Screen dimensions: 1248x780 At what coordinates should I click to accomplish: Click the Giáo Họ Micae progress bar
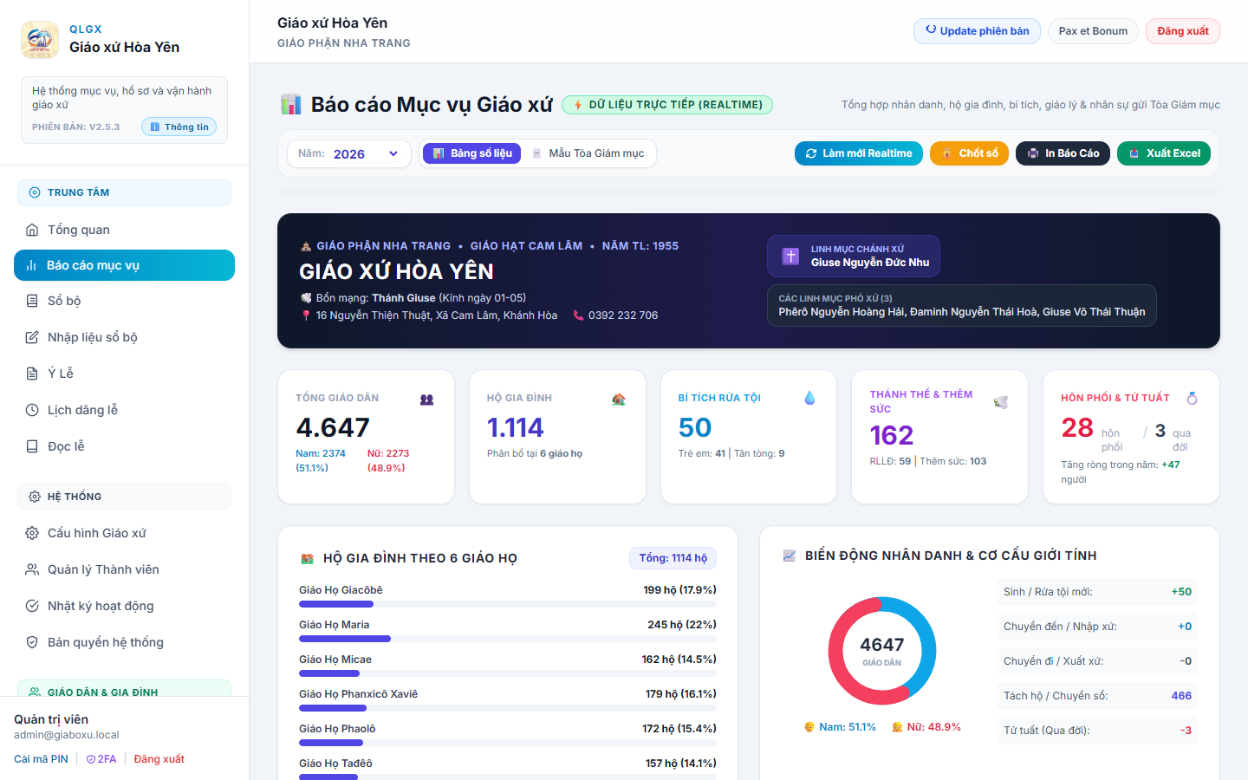click(508, 673)
